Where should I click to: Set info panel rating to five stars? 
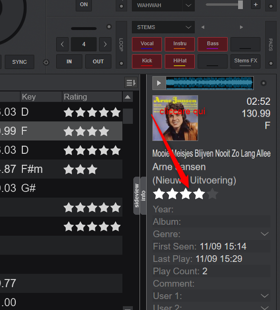[212, 194]
